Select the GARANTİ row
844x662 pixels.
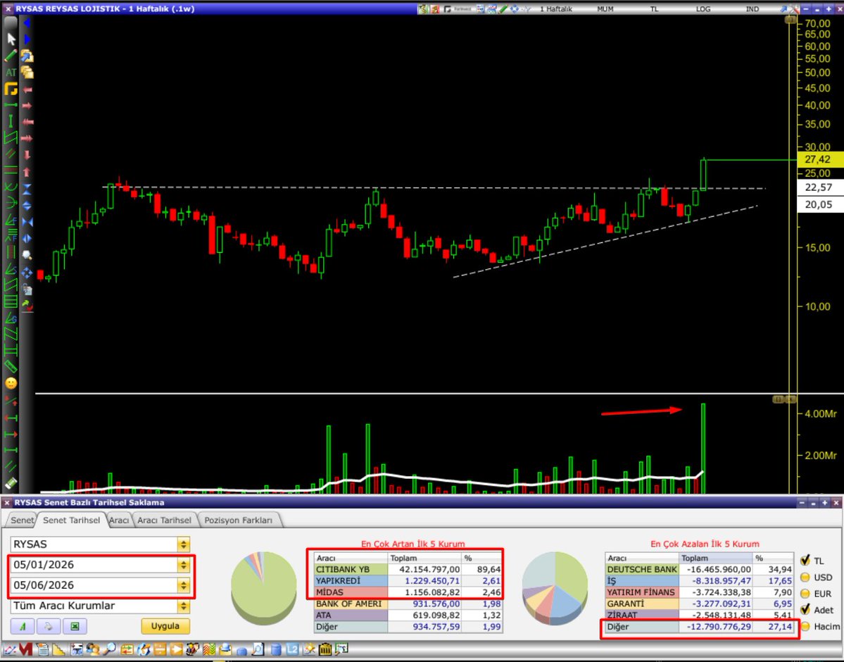point(699,604)
